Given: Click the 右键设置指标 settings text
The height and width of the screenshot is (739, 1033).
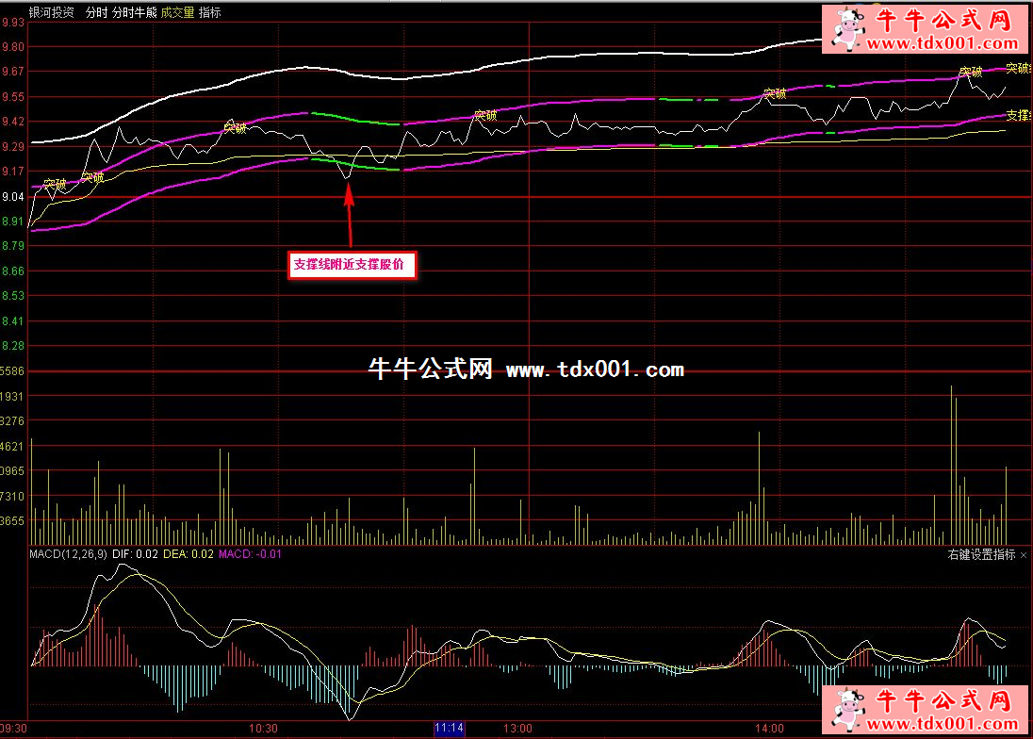Looking at the screenshot, I should [981, 555].
